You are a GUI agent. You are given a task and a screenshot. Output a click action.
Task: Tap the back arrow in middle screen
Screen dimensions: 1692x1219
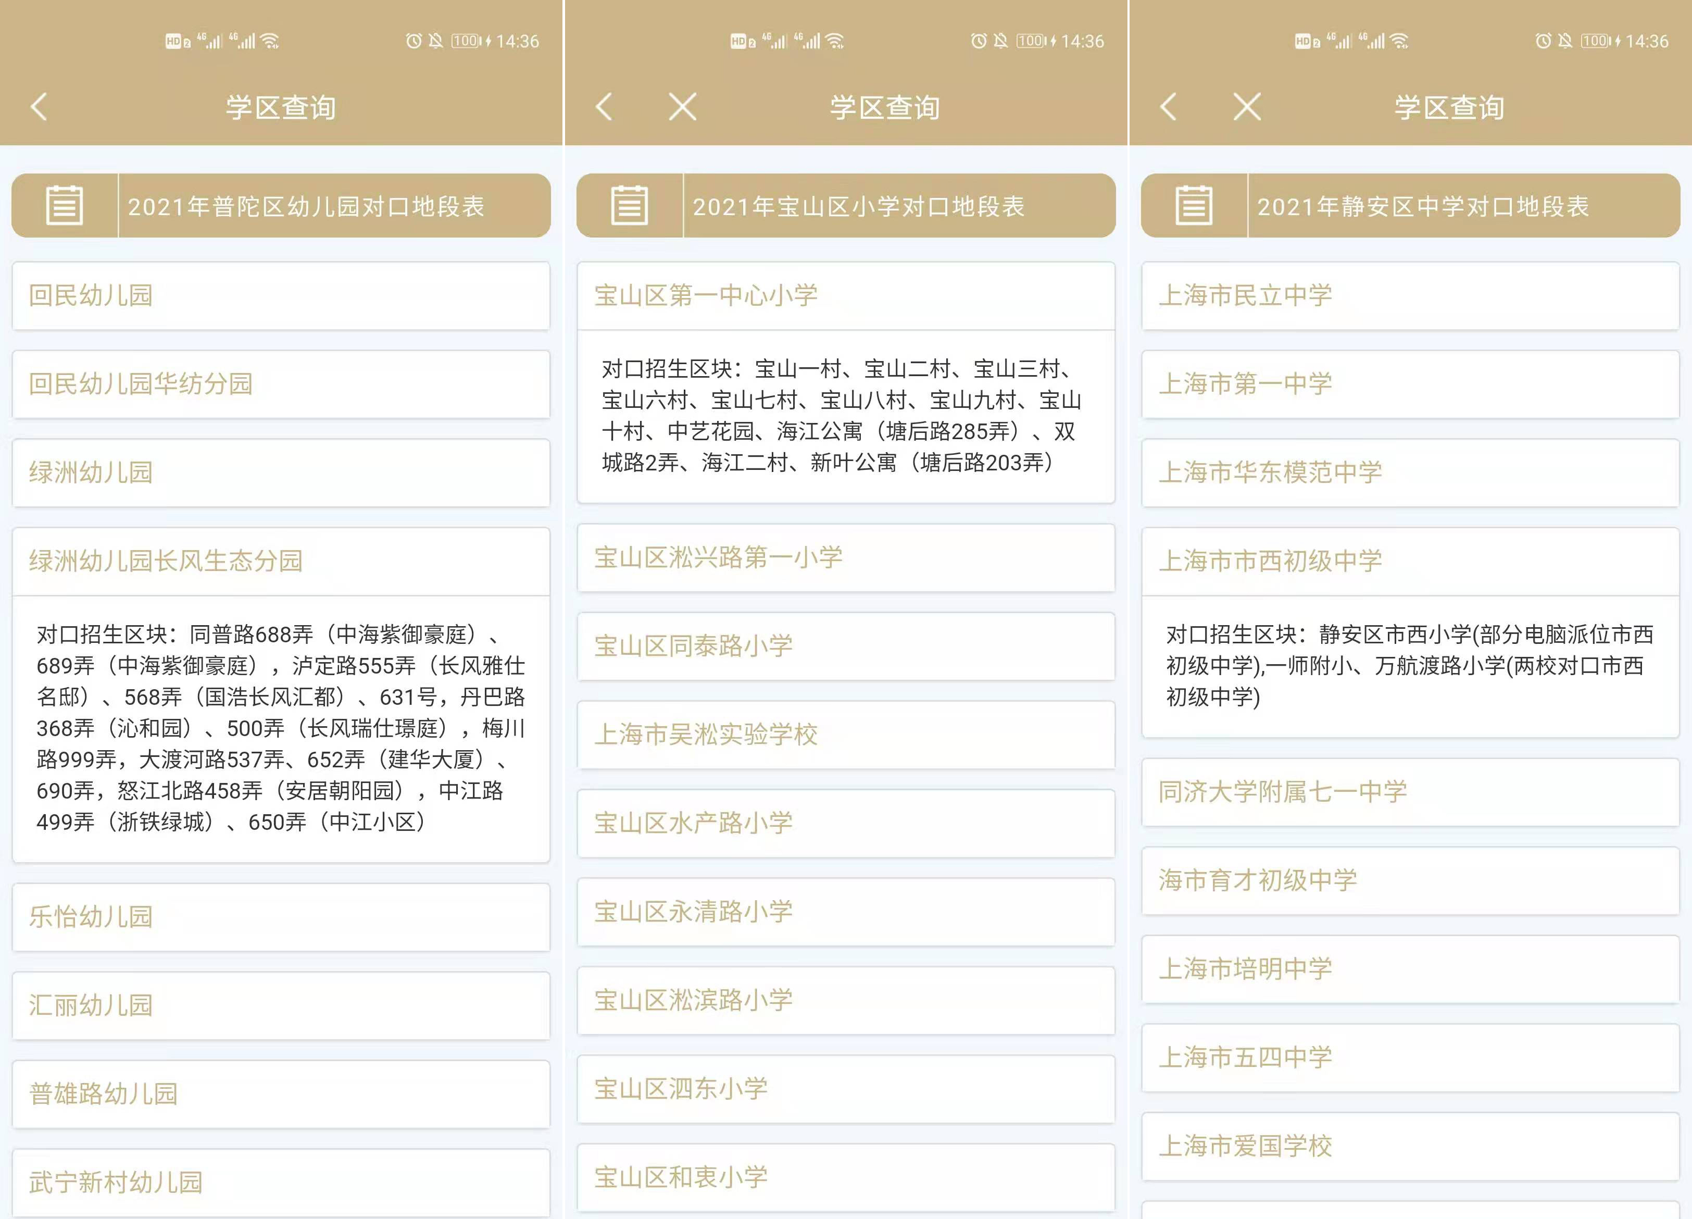click(604, 107)
